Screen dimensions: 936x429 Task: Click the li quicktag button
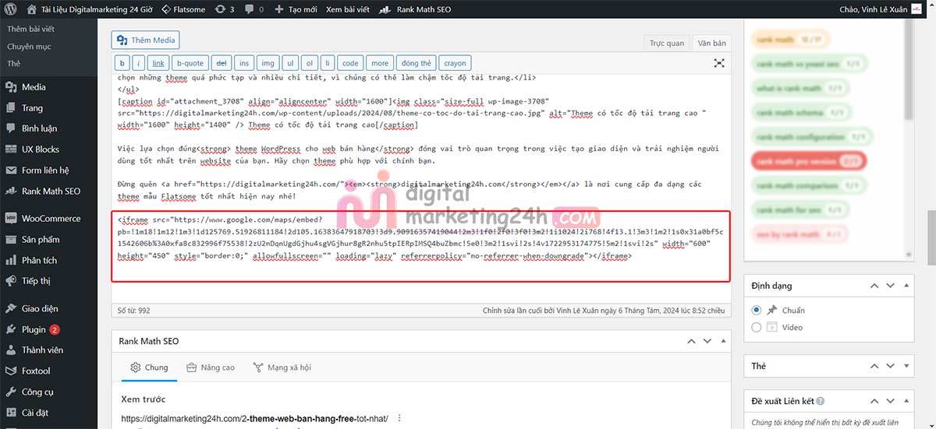(x=328, y=63)
